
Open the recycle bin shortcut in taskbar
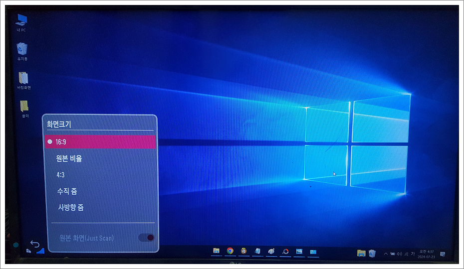(x=372, y=254)
